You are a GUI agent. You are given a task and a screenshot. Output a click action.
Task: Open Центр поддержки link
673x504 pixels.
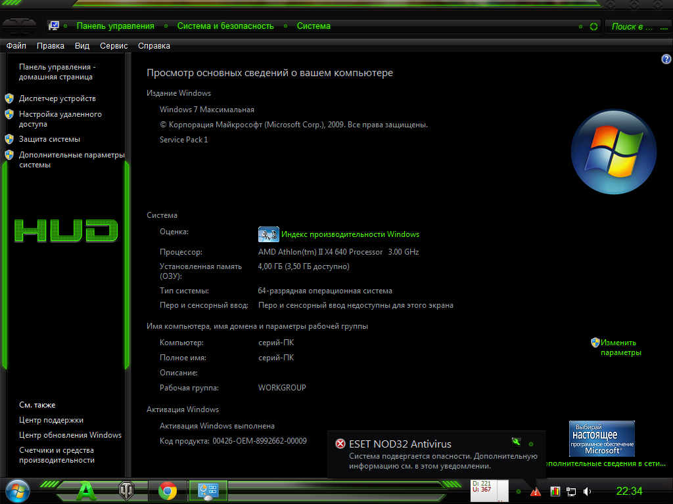click(x=51, y=420)
